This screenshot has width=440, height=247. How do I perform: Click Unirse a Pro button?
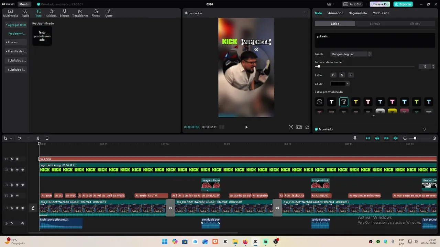[380, 4]
